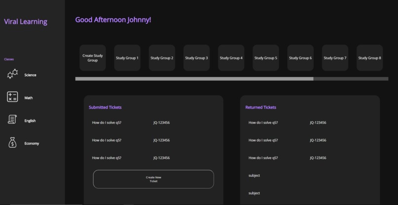Click the Classes sidebar heading

[9, 59]
